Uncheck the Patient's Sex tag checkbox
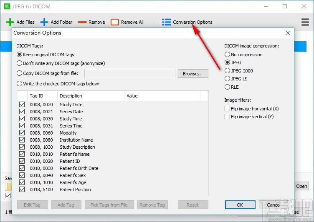314x222 pixels. click(22, 175)
